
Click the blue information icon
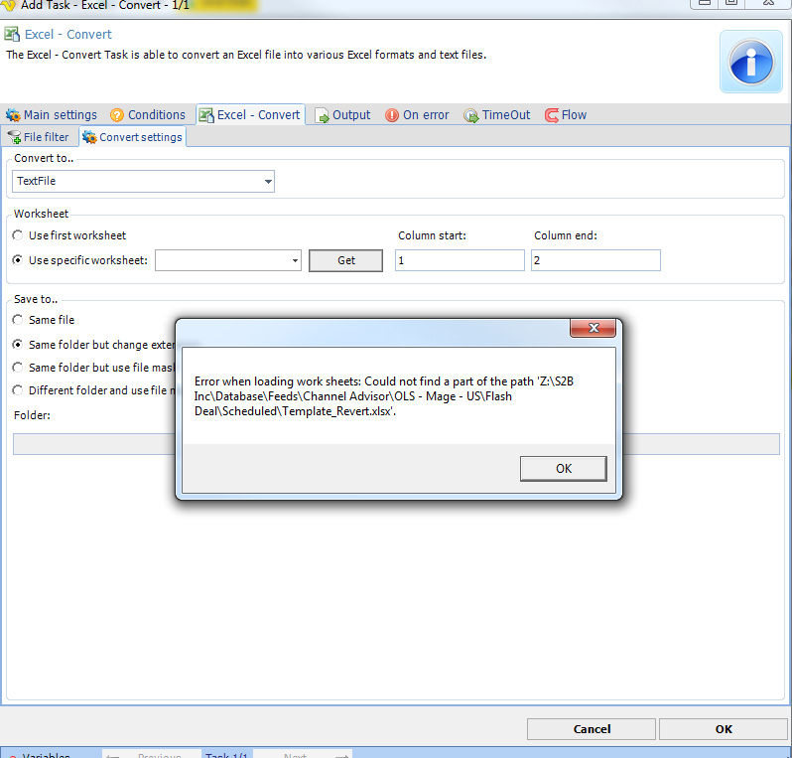coord(752,62)
